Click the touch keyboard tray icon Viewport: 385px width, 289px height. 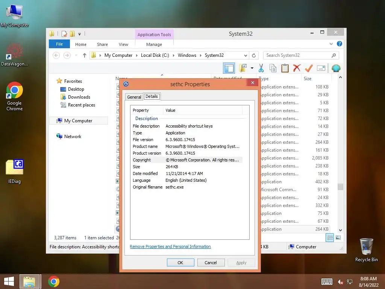(x=327, y=281)
